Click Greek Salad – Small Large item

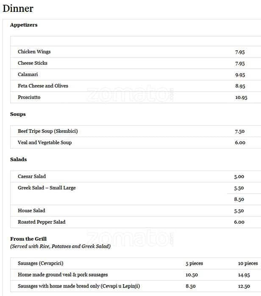point(47,188)
